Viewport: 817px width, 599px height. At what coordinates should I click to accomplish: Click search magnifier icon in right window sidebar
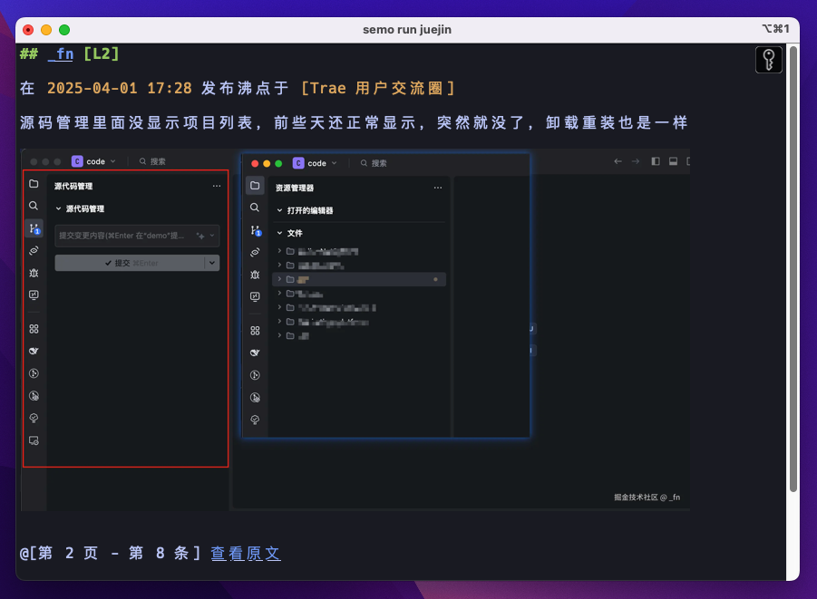(255, 208)
